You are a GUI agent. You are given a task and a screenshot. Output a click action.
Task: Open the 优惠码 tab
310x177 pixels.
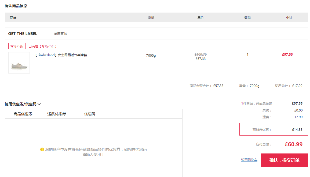(x=90, y=114)
